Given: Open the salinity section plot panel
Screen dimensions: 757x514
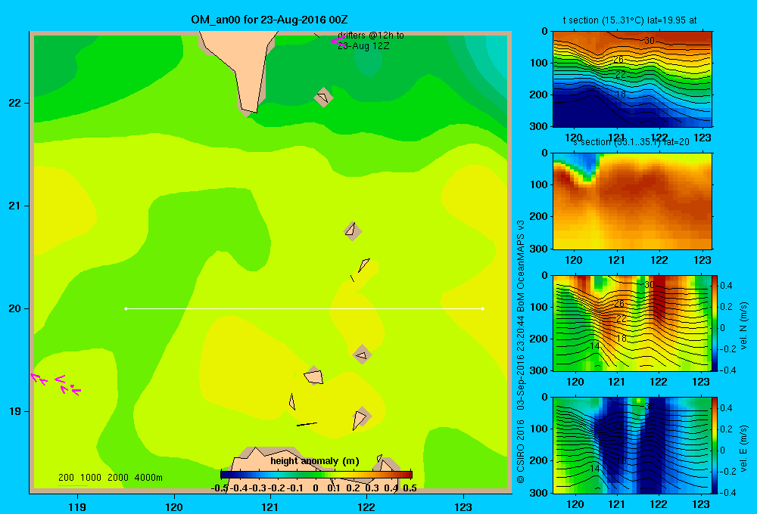Looking at the screenshot, I should pos(632,201).
